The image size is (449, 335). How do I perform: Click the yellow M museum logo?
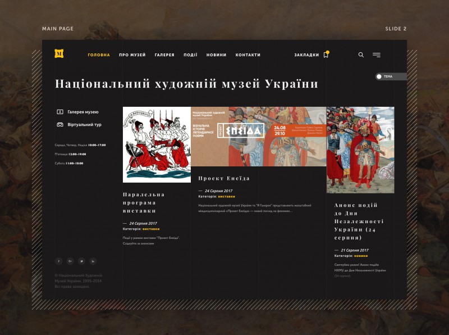pos(59,53)
